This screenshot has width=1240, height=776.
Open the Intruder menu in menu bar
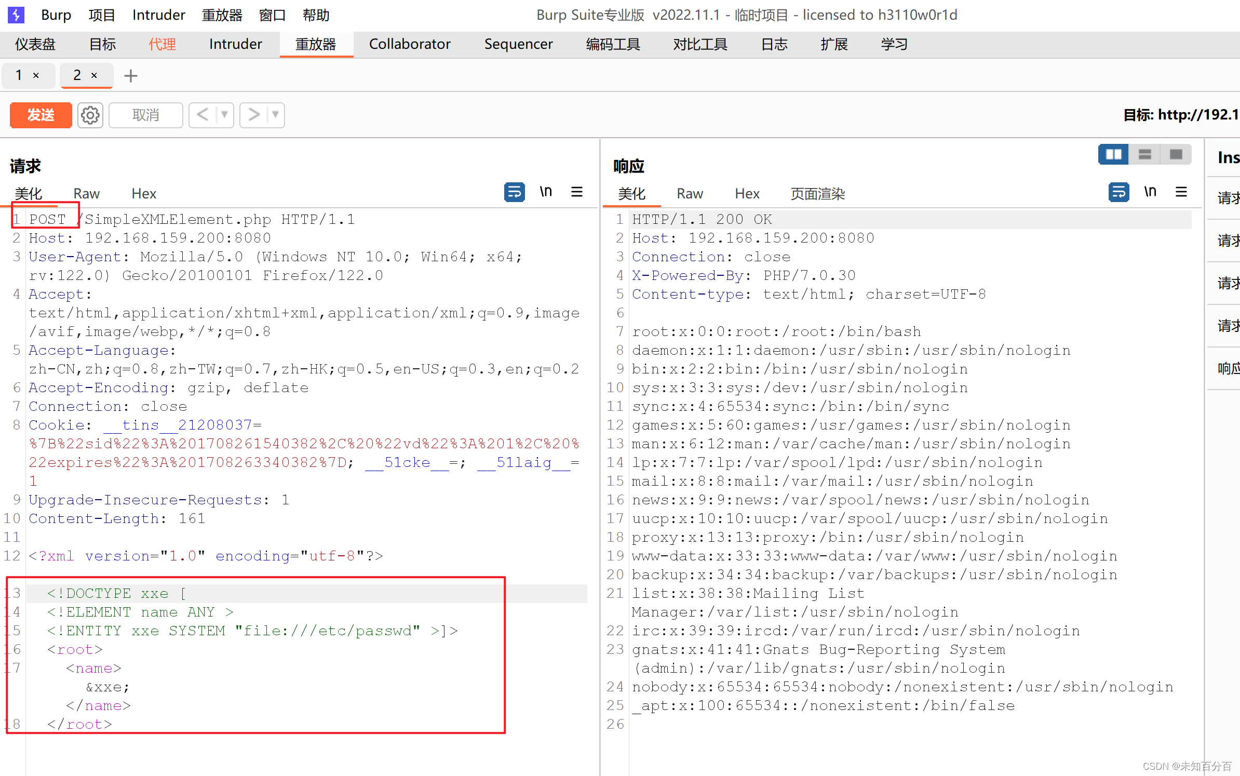click(158, 15)
